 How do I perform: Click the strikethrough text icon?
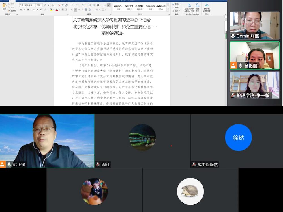coord(34,10)
